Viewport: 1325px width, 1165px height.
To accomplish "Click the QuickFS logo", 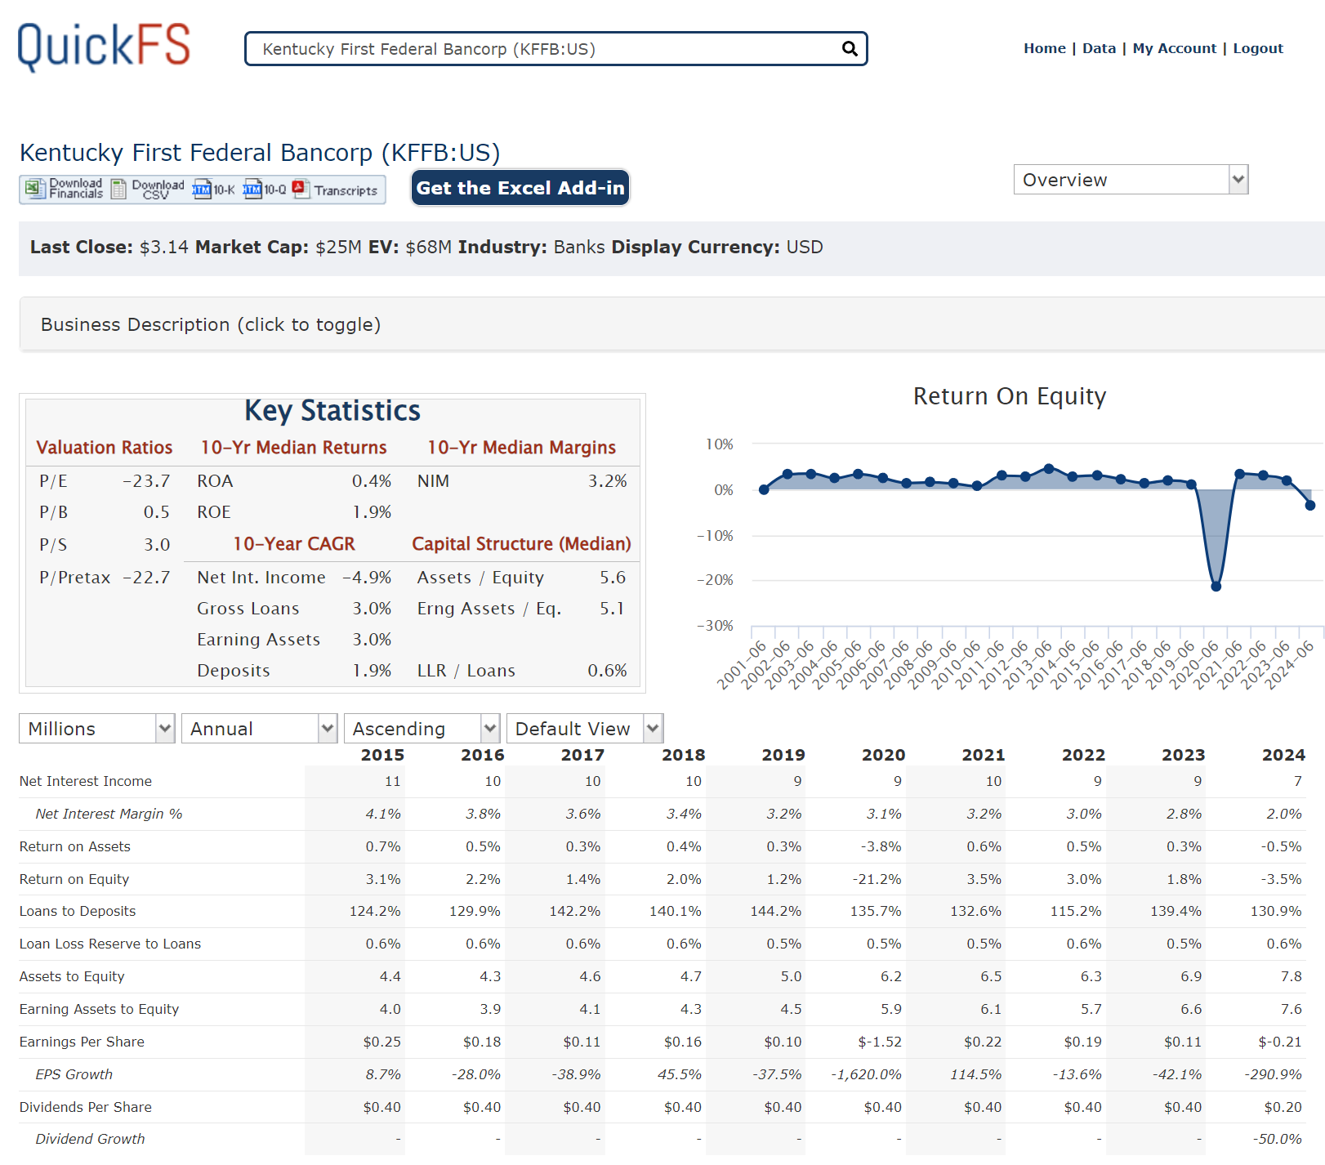I will (104, 47).
